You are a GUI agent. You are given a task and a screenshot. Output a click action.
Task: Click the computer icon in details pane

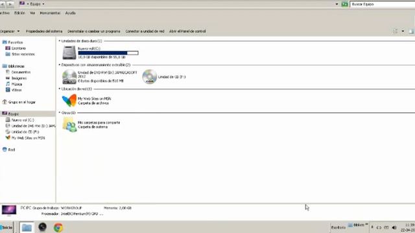pos(9,210)
